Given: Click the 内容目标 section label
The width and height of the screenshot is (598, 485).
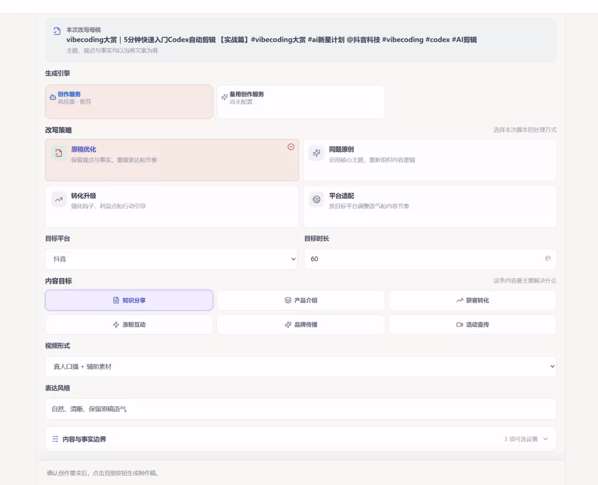Looking at the screenshot, I should click(58, 281).
